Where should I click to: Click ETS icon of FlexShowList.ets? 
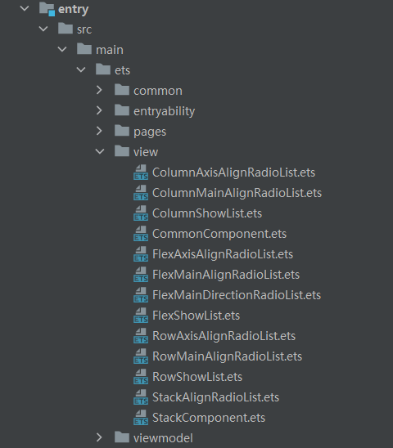pos(141,315)
